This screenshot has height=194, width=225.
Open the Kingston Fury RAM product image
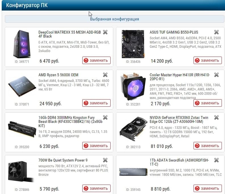coord(22,129)
